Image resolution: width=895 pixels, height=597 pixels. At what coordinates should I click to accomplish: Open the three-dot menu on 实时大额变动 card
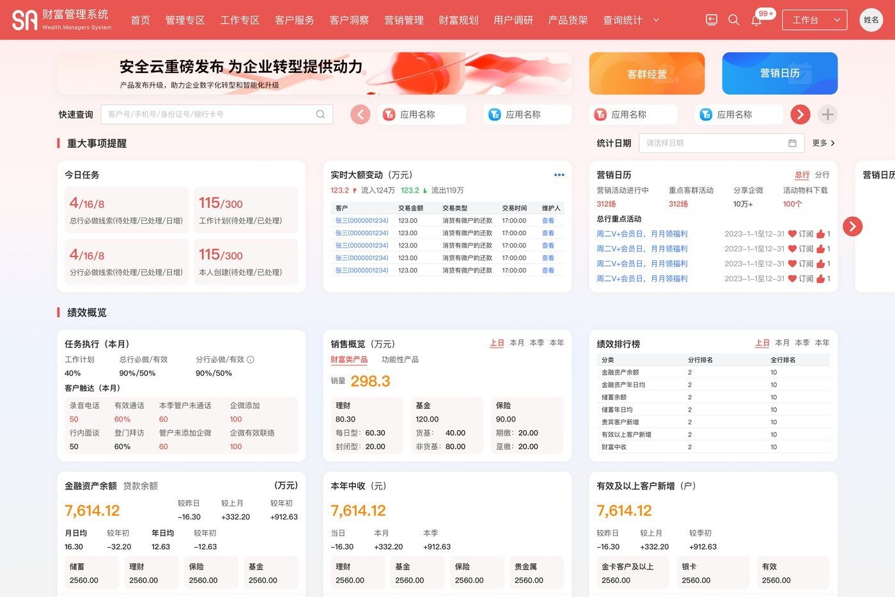pyautogui.click(x=559, y=175)
